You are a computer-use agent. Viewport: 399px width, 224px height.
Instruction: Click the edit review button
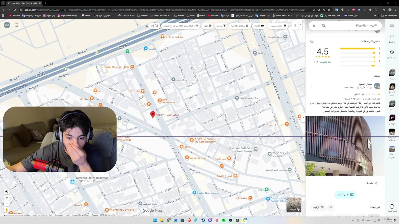345,194
